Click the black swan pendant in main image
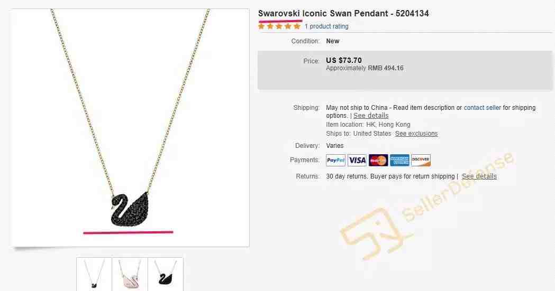This screenshot has width=555, height=291. (130, 209)
